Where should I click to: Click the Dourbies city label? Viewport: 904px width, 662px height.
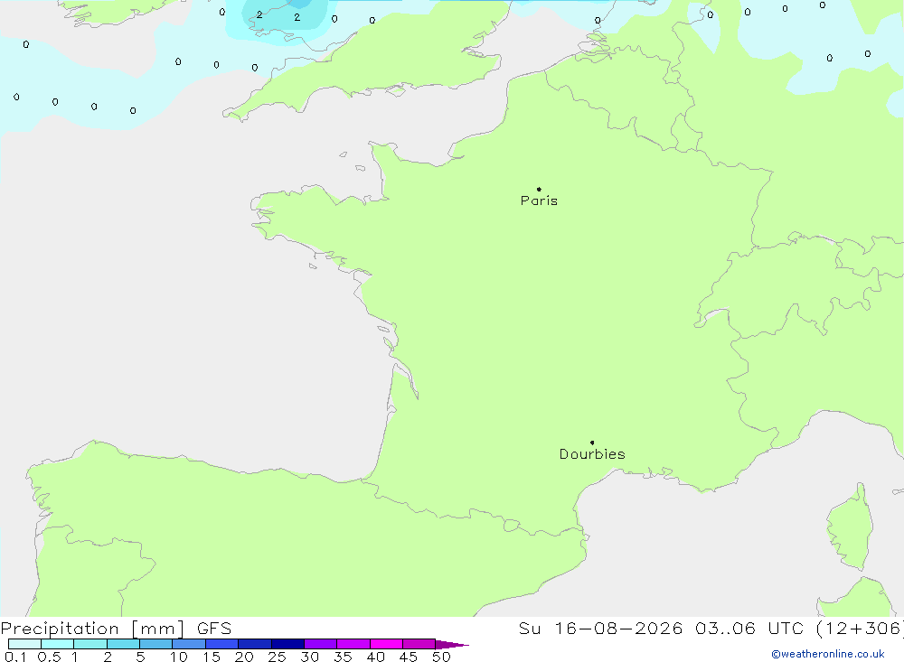pos(592,454)
